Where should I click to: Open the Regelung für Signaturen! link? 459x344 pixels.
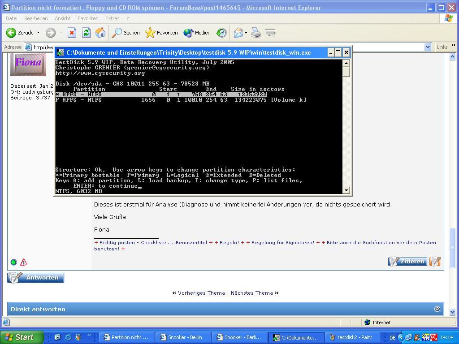click(283, 242)
